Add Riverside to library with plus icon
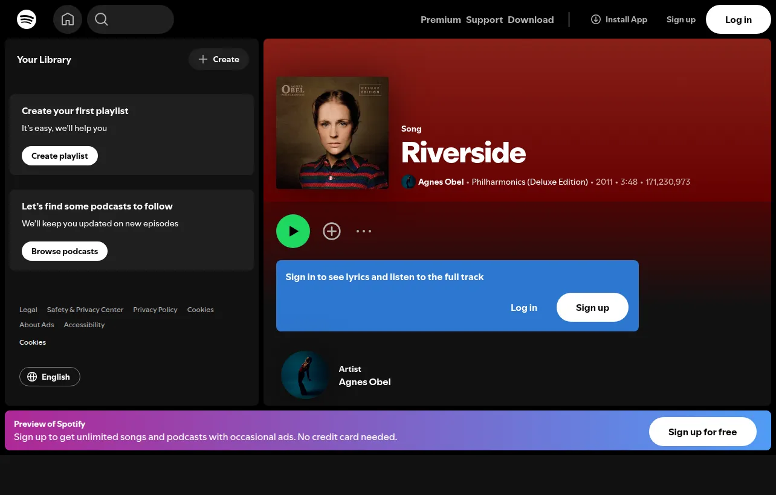This screenshot has width=776, height=495. pyautogui.click(x=332, y=231)
